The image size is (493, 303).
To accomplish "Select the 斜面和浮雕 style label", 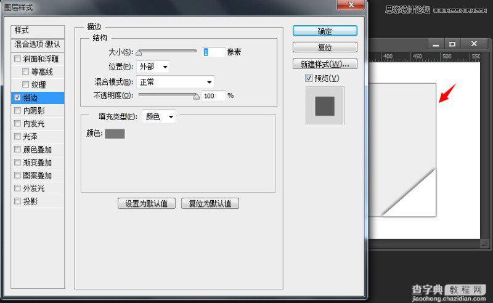I will (x=41, y=59).
